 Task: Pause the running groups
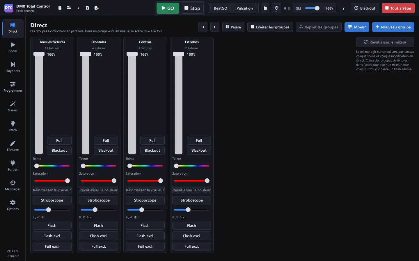click(x=233, y=27)
